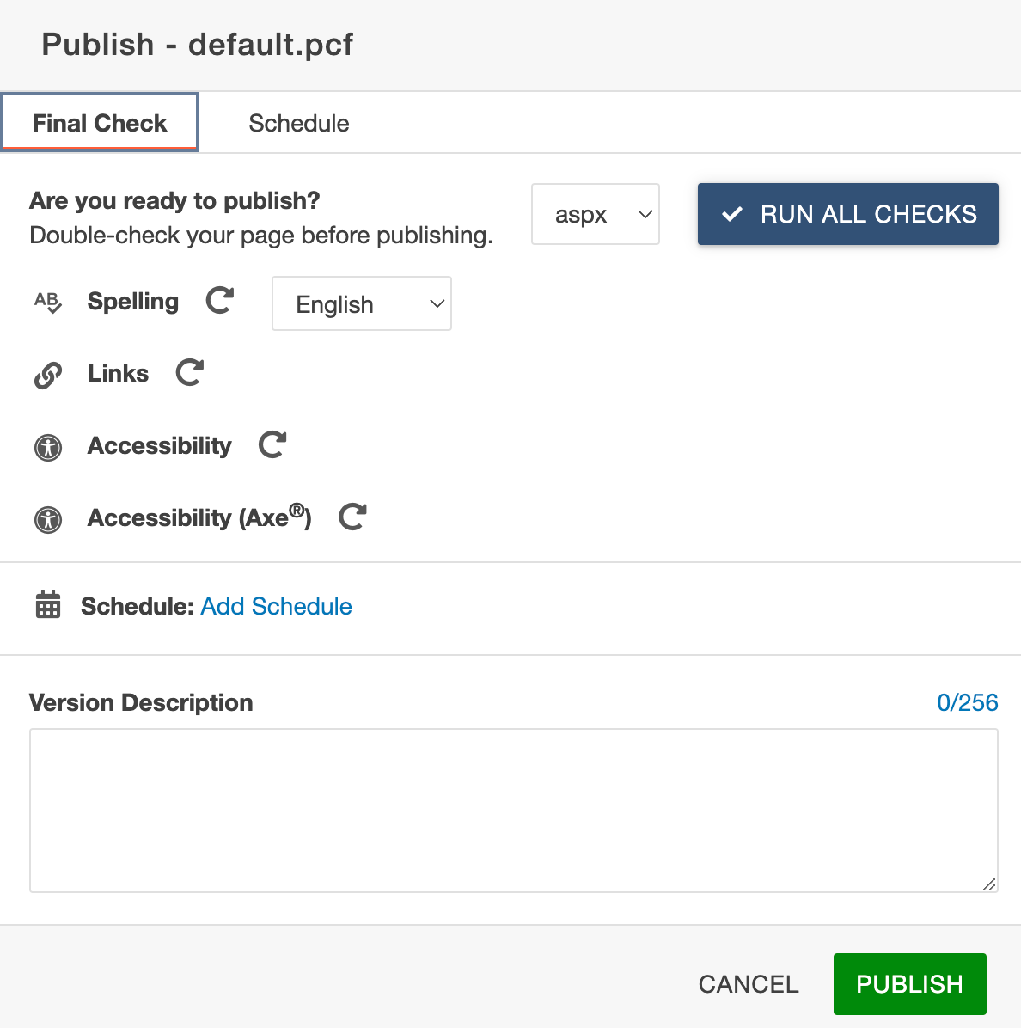The width and height of the screenshot is (1021, 1028).
Task: Click the 'Are you ready to publish?' text
Action: pyautogui.click(x=174, y=200)
